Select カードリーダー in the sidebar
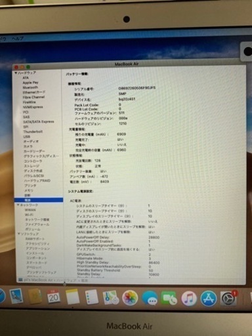The height and width of the screenshot is (336, 252). pyautogui.click(x=34, y=151)
